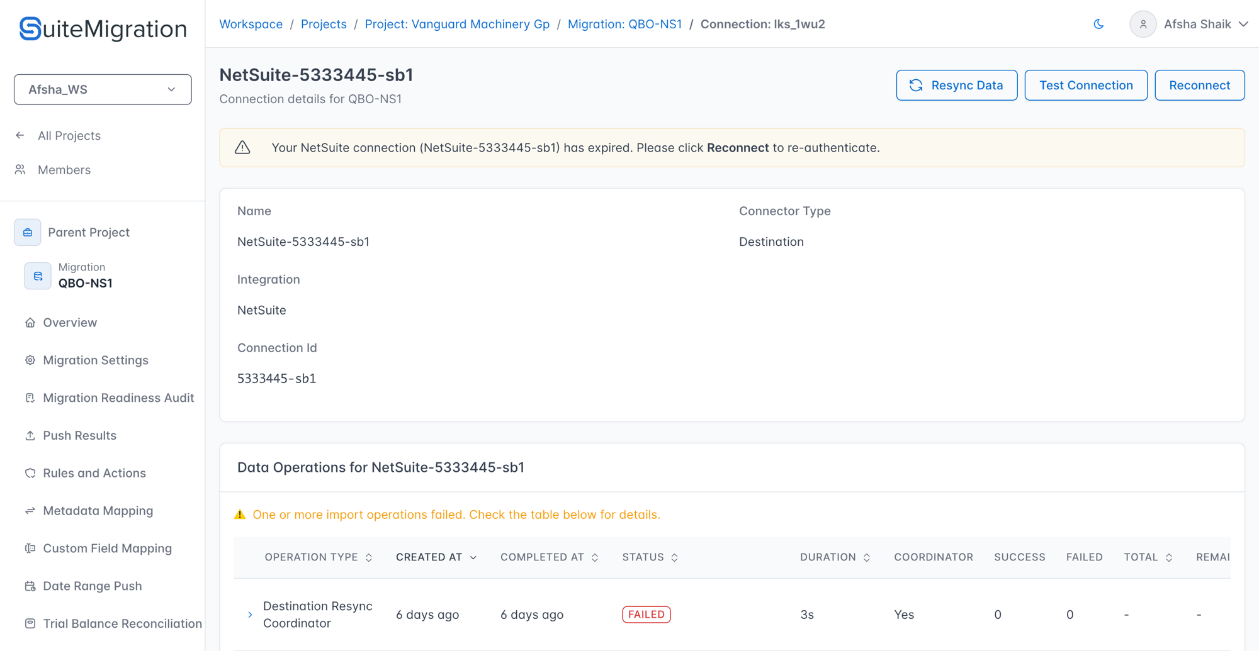Click the Test Connection button
The height and width of the screenshot is (651, 1259).
pyautogui.click(x=1086, y=86)
